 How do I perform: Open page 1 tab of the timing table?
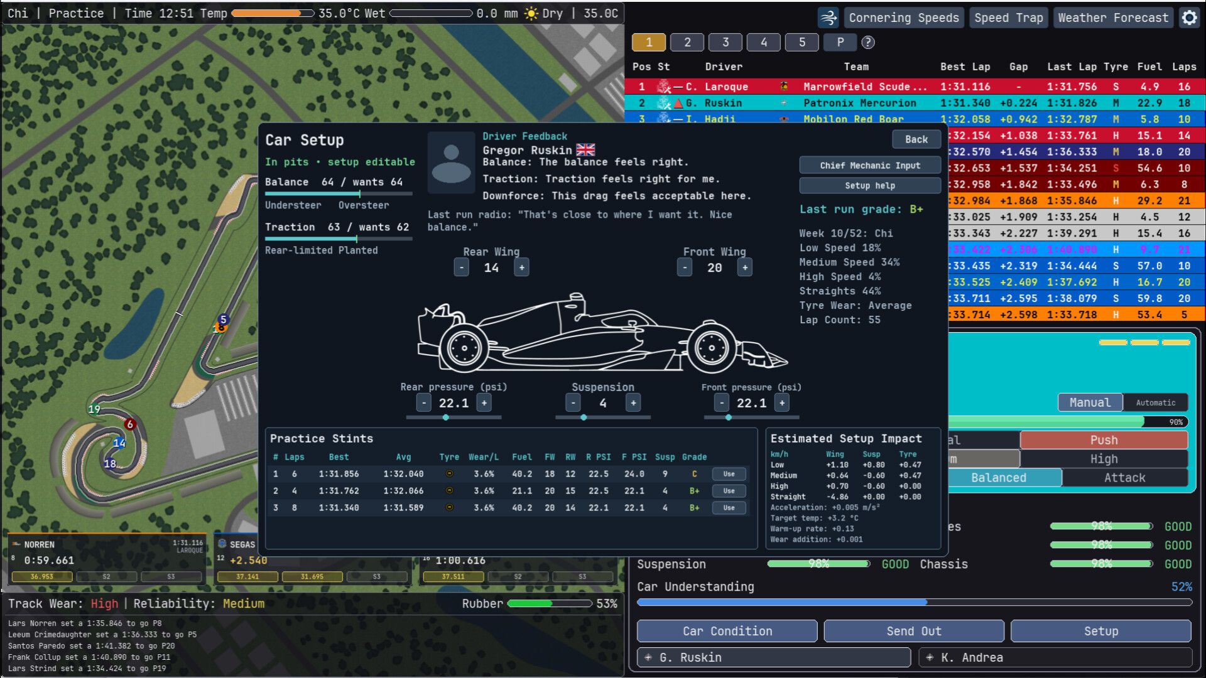point(649,42)
